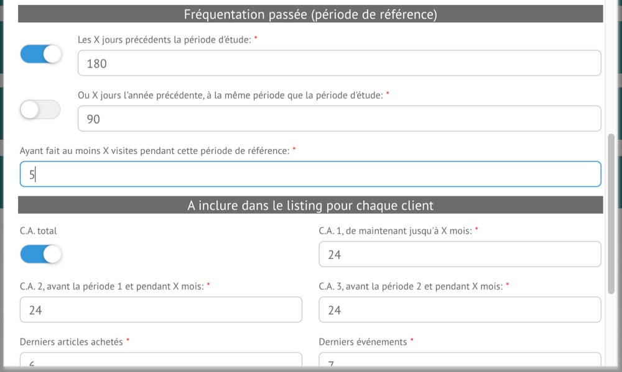Click the 'C.A. 2, avant la période 1' label

[111, 286]
